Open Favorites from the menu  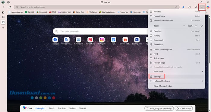177,31
